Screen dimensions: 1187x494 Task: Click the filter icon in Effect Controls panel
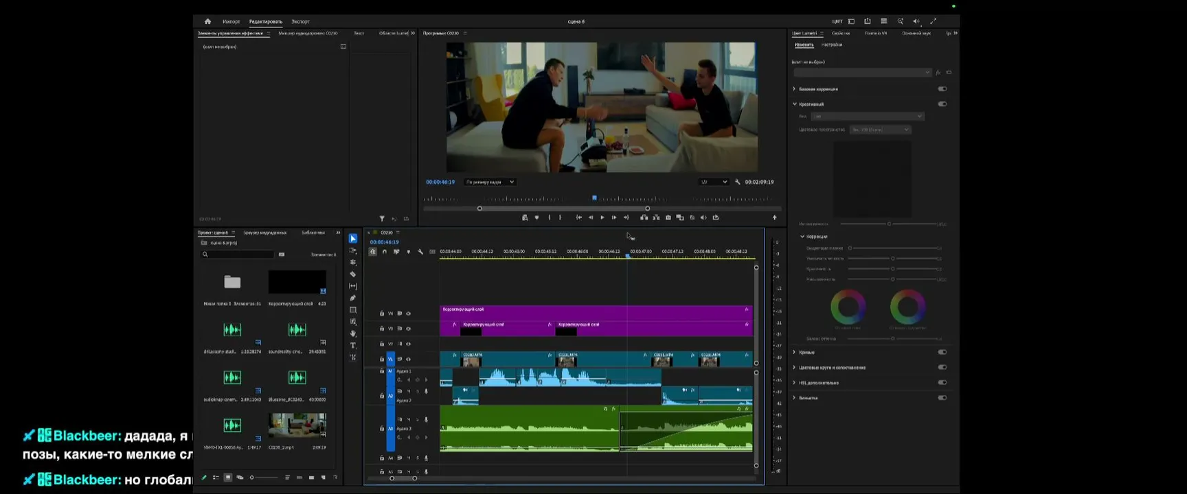coord(382,219)
